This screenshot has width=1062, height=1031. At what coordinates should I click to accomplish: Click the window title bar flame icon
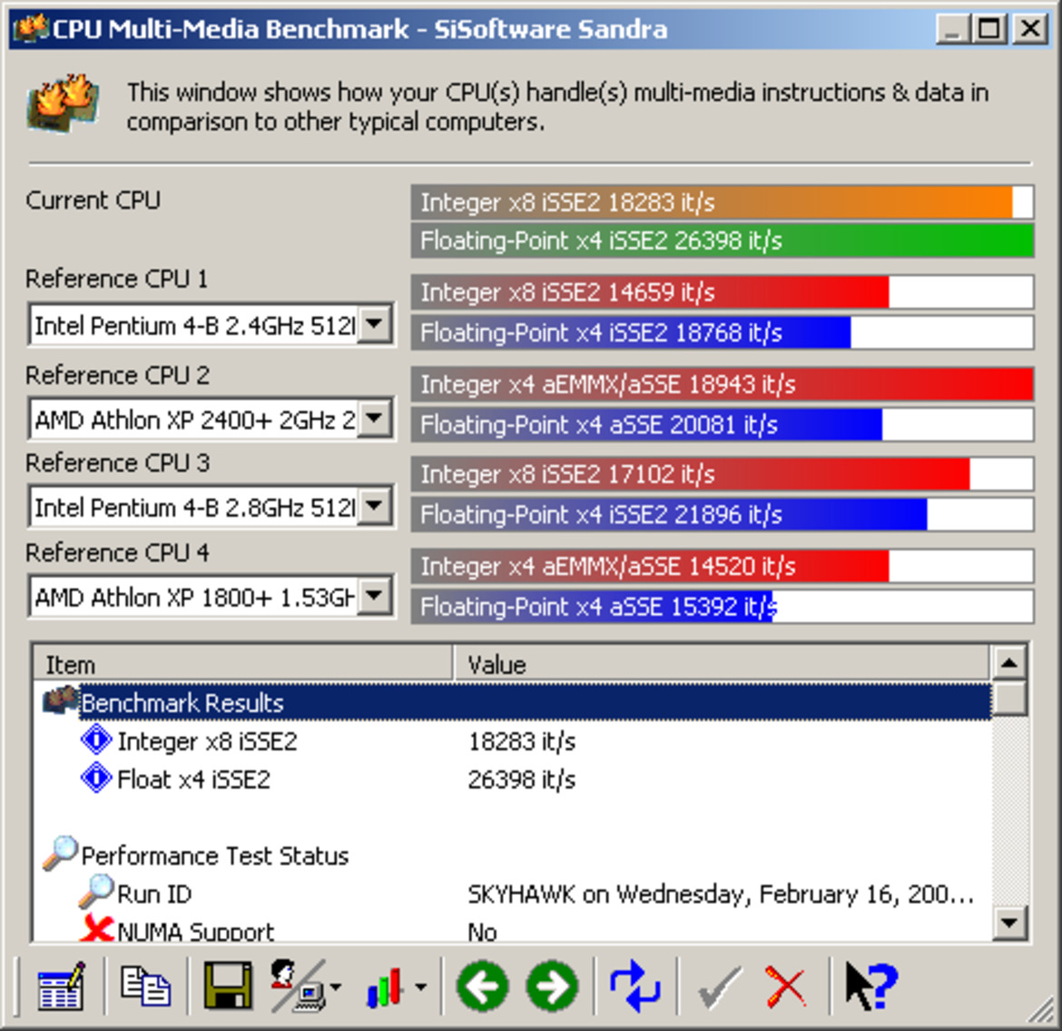tap(31, 28)
